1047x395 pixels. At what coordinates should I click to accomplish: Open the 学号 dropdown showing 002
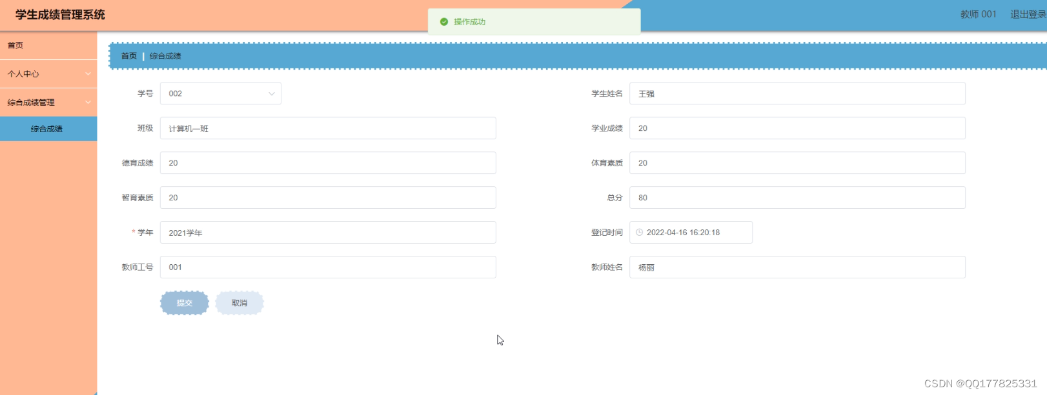221,93
